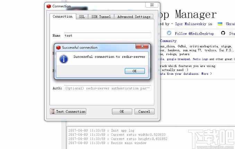
Task: Click the Redis icon in the Successful connection title
Action: (58, 47)
